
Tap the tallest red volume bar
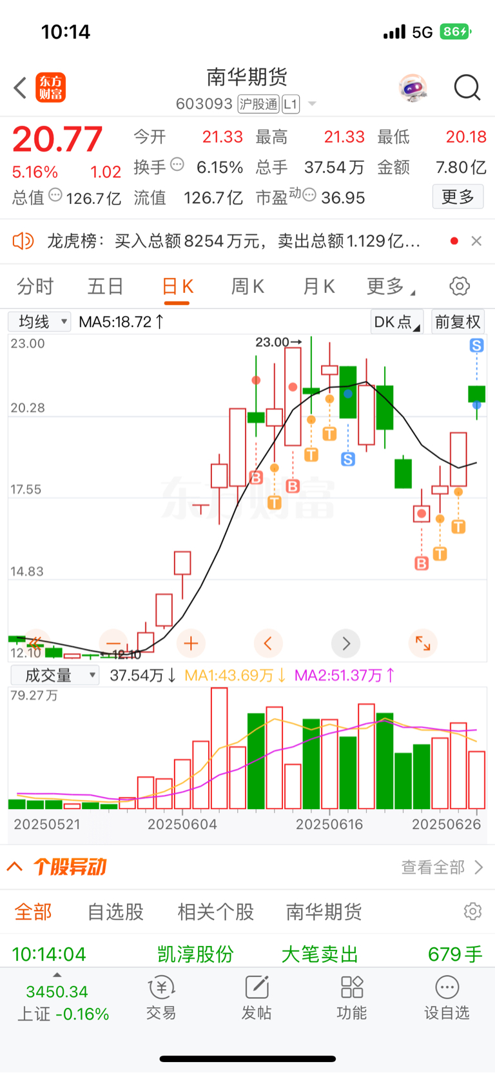pyautogui.click(x=219, y=748)
